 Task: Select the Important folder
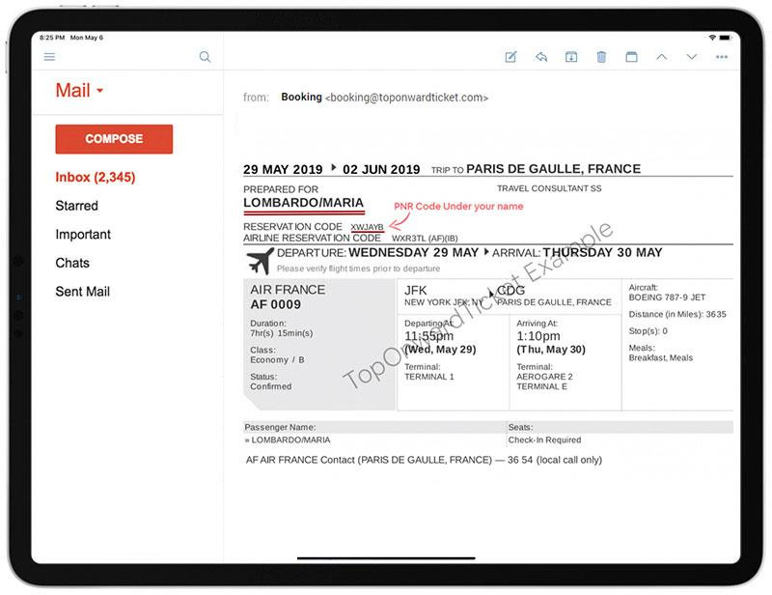[83, 234]
